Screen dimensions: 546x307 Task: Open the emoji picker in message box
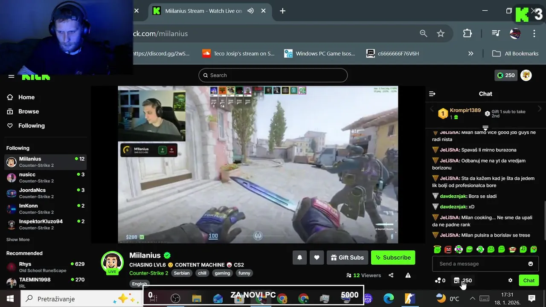(531, 264)
